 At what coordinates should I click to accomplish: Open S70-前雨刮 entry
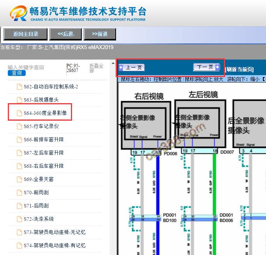[36, 192]
